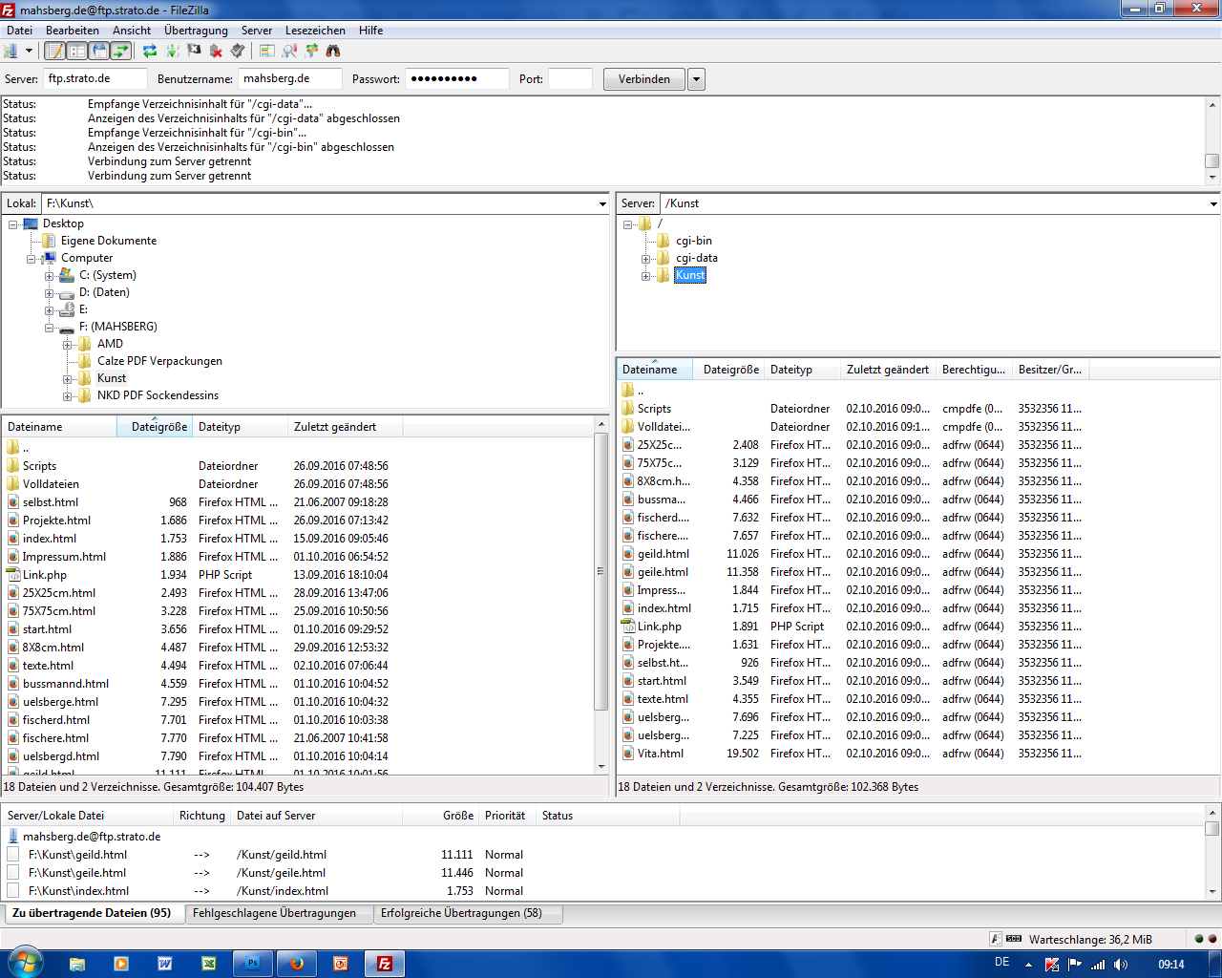Expand the C: (System) drive node
The height and width of the screenshot is (978, 1222).
pyautogui.click(x=50, y=276)
